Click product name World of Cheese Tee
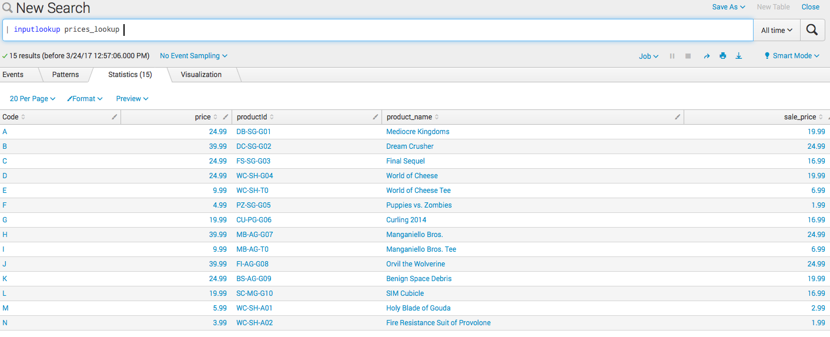Viewport: 830px width, 337px height. tap(419, 191)
